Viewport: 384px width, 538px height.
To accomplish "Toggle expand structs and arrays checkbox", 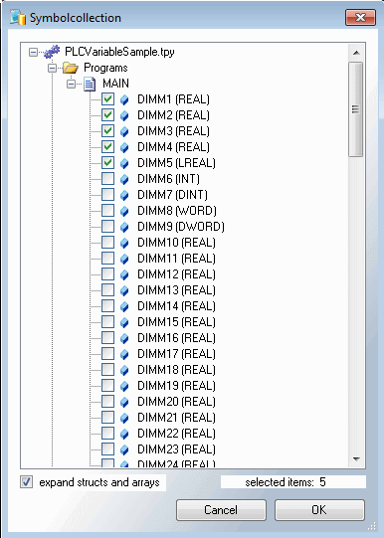I will (x=27, y=482).
